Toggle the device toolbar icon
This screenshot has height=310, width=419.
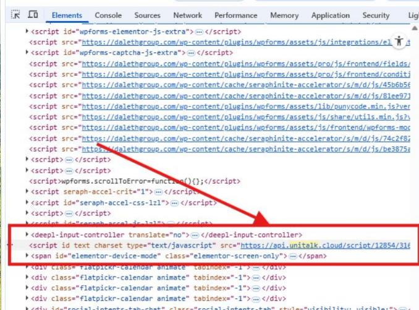point(33,14)
